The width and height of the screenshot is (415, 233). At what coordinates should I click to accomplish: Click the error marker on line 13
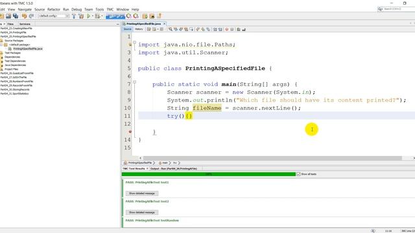tap(130, 131)
